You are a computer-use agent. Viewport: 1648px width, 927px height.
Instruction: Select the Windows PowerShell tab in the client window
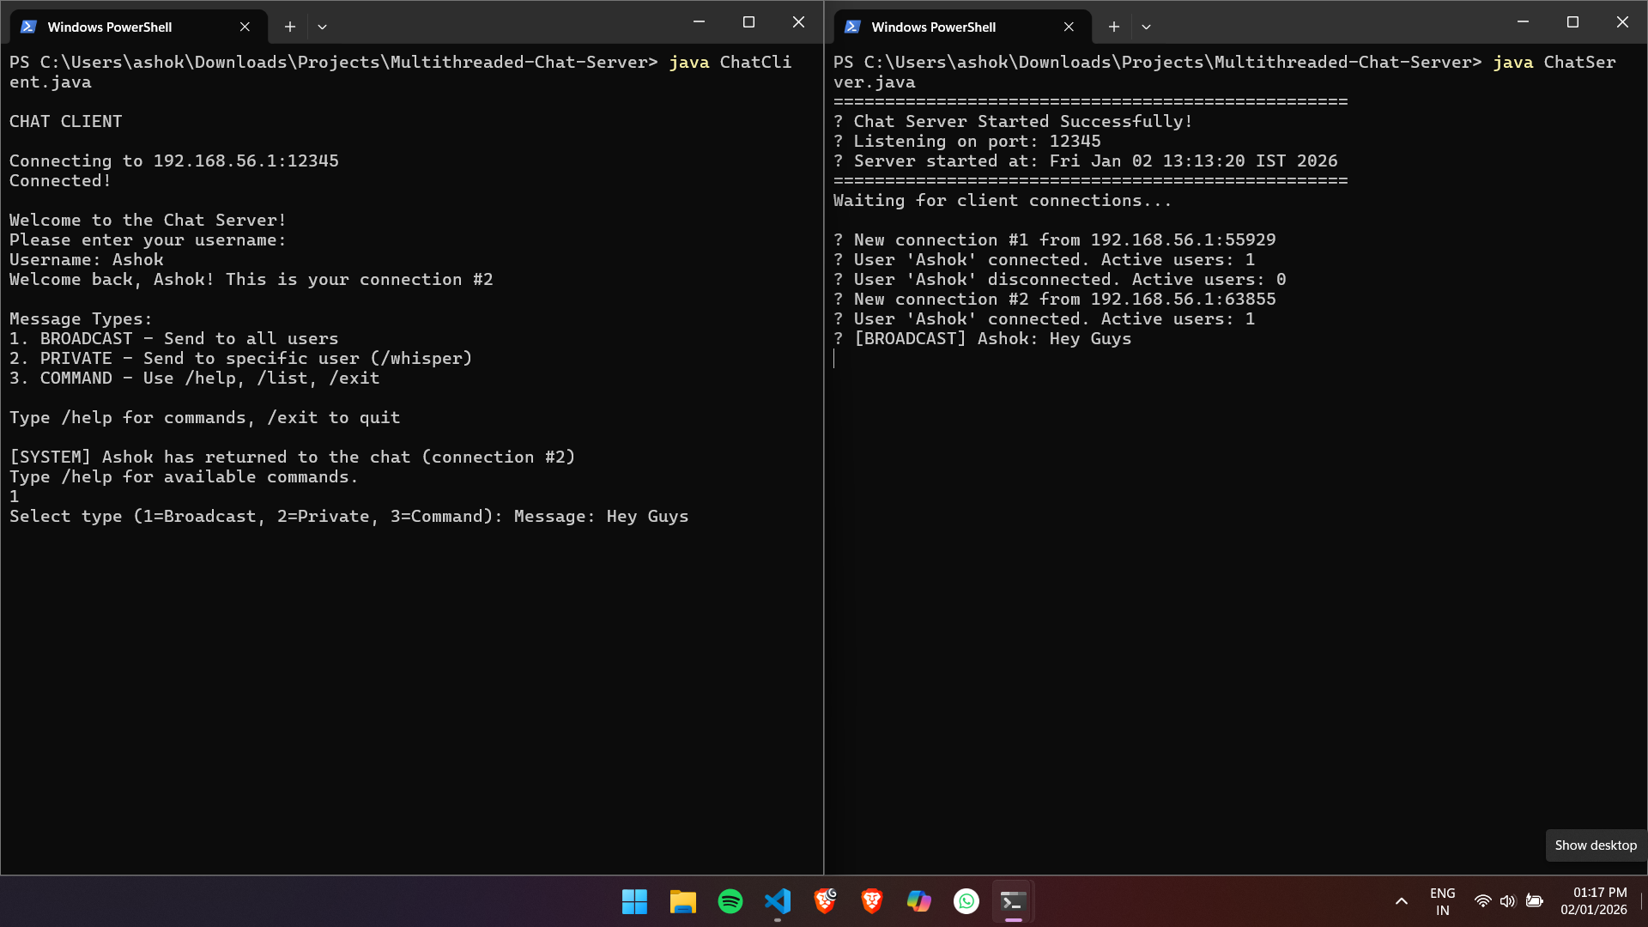[x=120, y=27]
